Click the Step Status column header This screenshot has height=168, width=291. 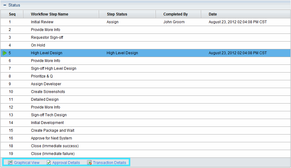[x=117, y=14]
